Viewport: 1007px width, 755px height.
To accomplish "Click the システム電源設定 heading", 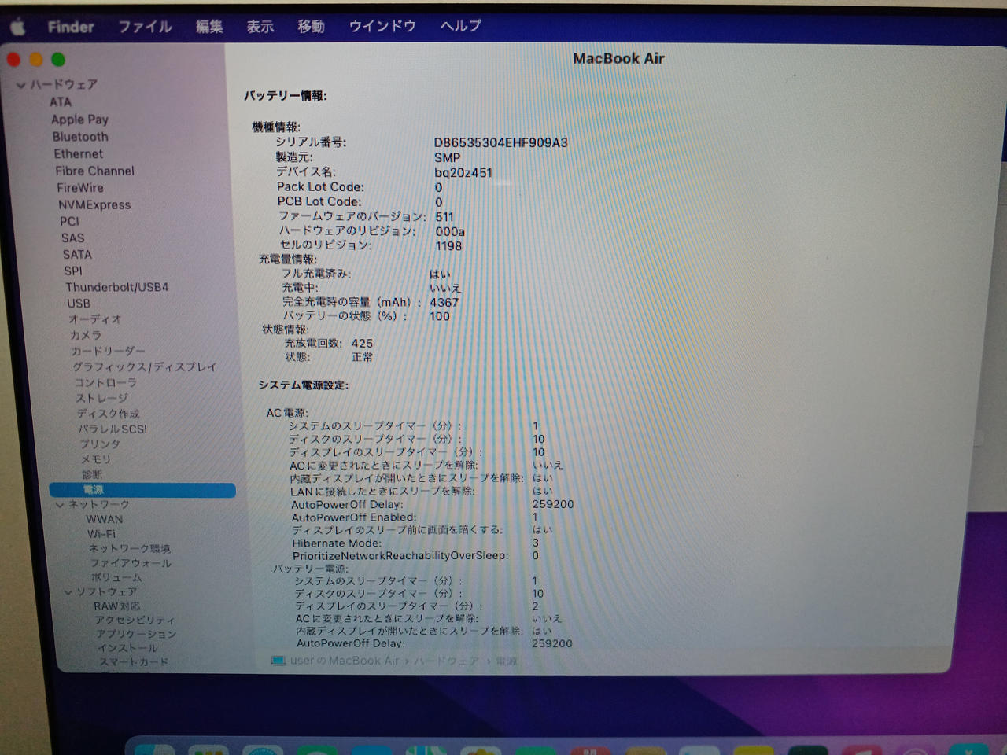I will (x=304, y=385).
